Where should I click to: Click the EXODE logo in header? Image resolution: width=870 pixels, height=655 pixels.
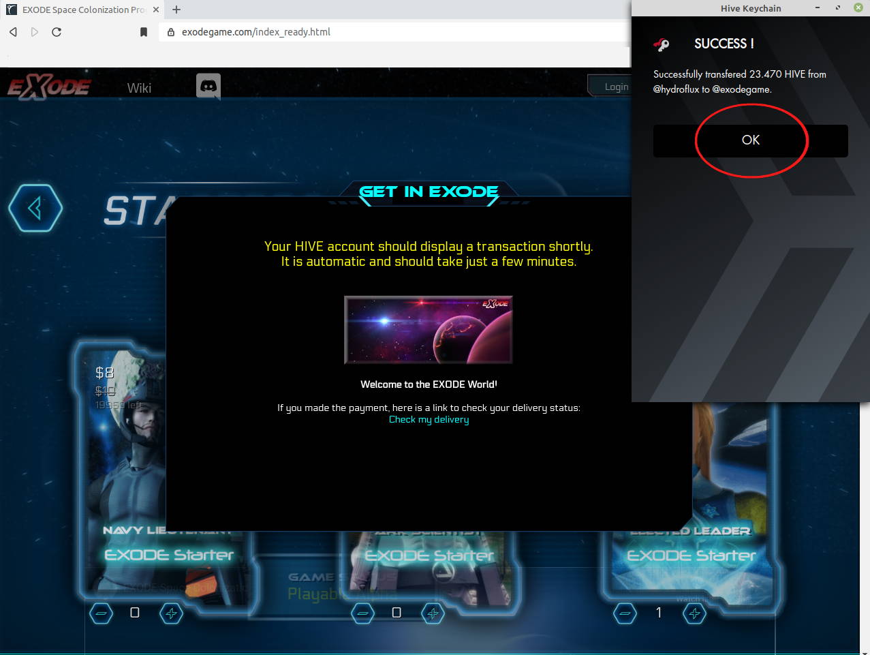pos(48,87)
